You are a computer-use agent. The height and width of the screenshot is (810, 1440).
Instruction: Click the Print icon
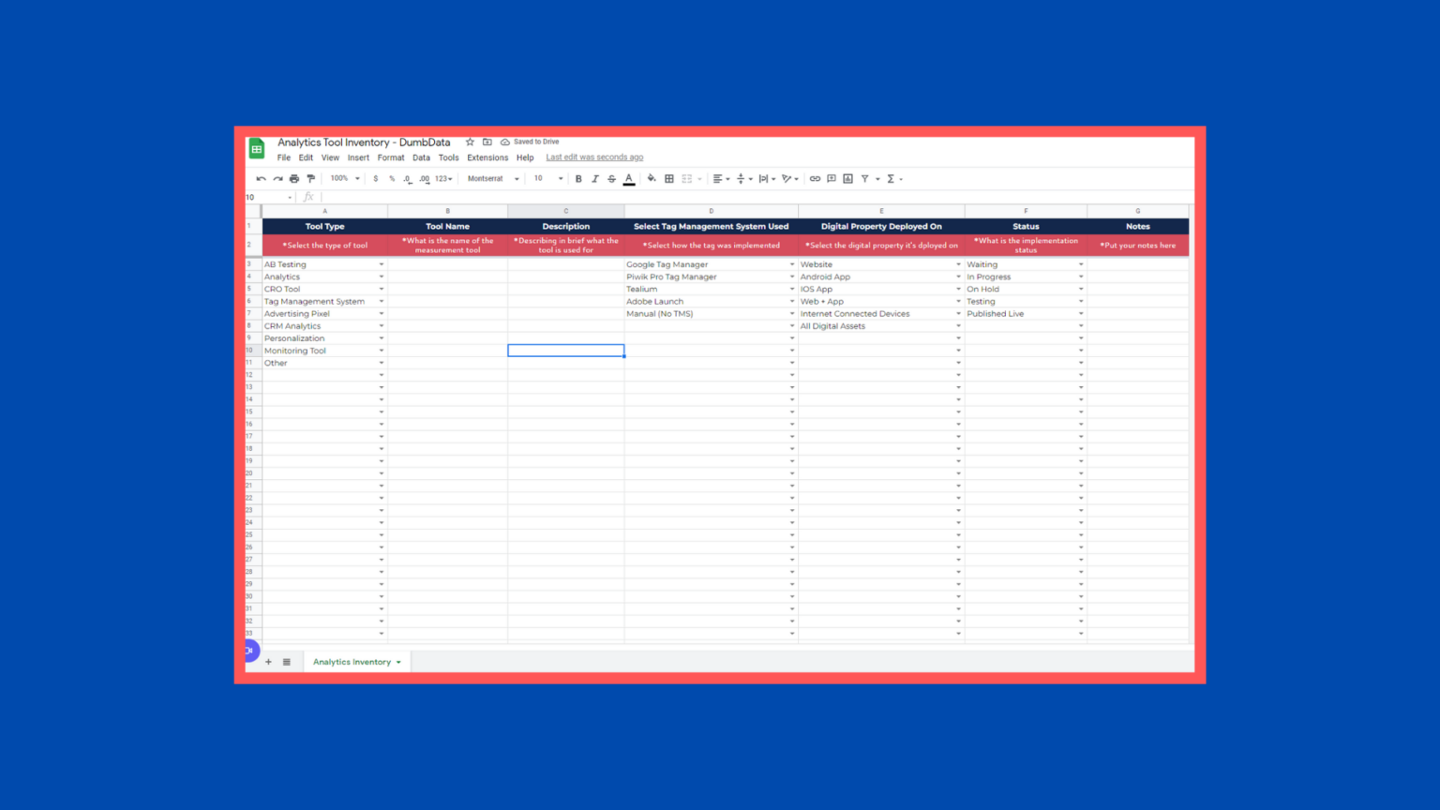pyautogui.click(x=294, y=178)
